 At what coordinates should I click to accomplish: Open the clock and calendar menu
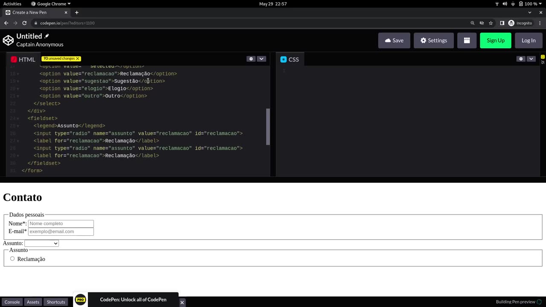[x=273, y=4]
